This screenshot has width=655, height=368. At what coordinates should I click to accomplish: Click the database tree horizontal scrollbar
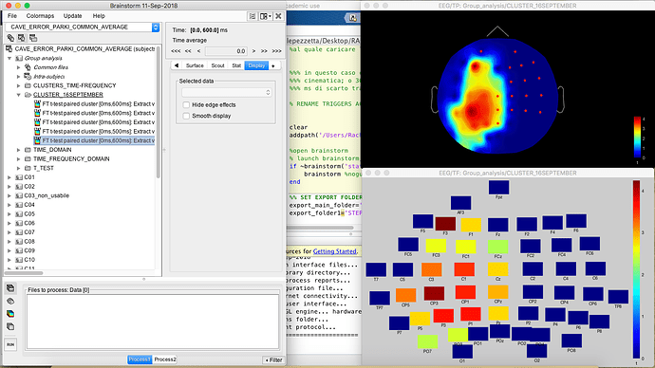[x=24, y=273]
